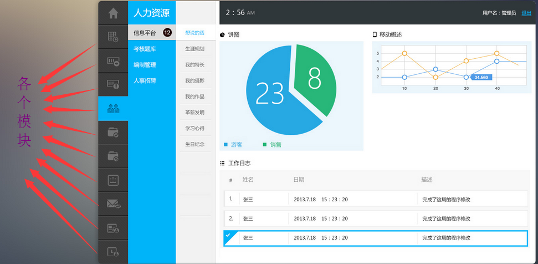Open 考核题库 menu item
The image size is (538, 264).
tap(145, 49)
